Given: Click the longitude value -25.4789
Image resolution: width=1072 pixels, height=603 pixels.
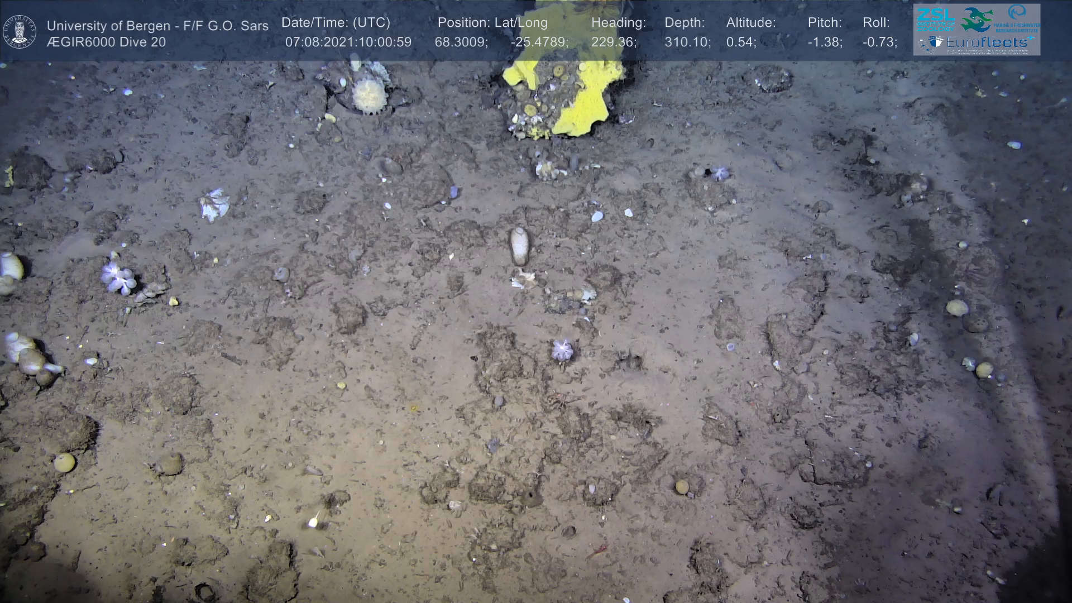Looking at the screenshot, I should click(x=539, y=42).
